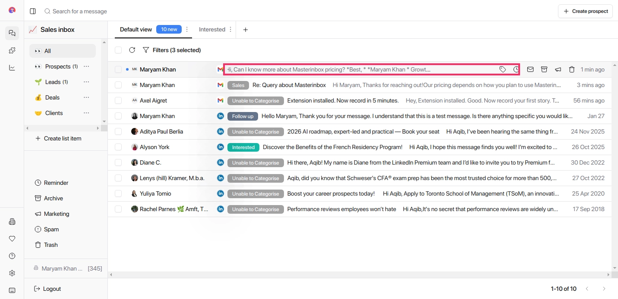This screenshot has width=618, height=299.
Task: Switch to the Interested tab
Action: [212, 29]
